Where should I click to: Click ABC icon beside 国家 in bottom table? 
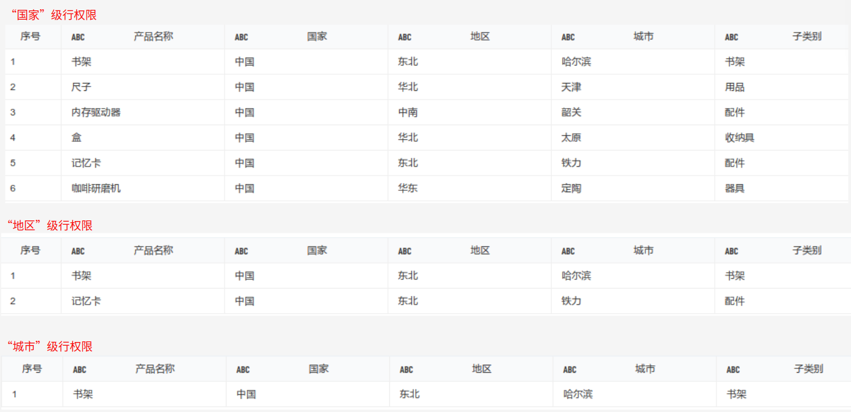click(243, 370)
